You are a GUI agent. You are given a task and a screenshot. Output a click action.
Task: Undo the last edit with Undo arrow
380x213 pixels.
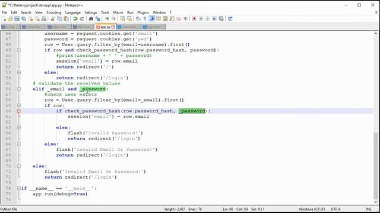[x=75, y=19]
